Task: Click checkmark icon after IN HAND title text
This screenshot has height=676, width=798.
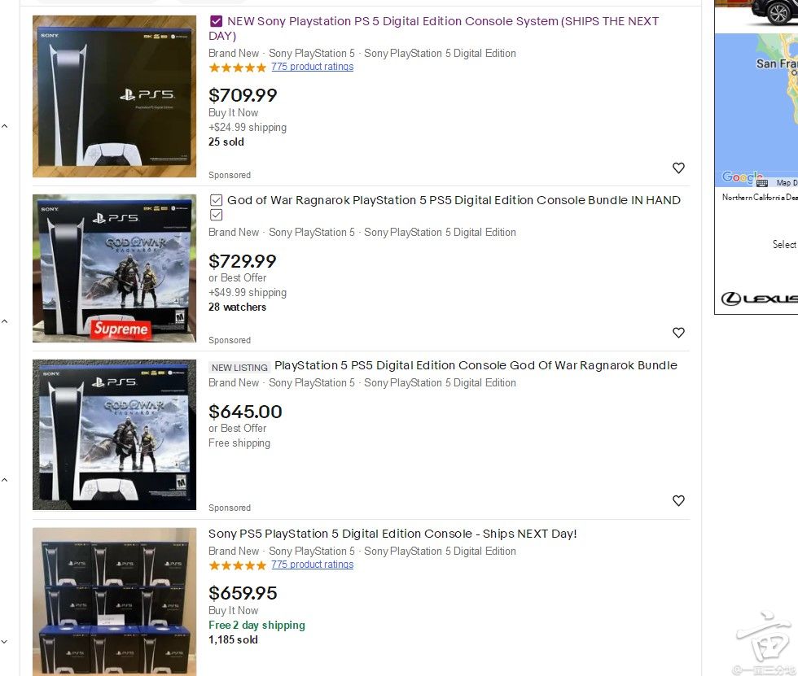Action: pyautogui.click(x=216, y=215)
